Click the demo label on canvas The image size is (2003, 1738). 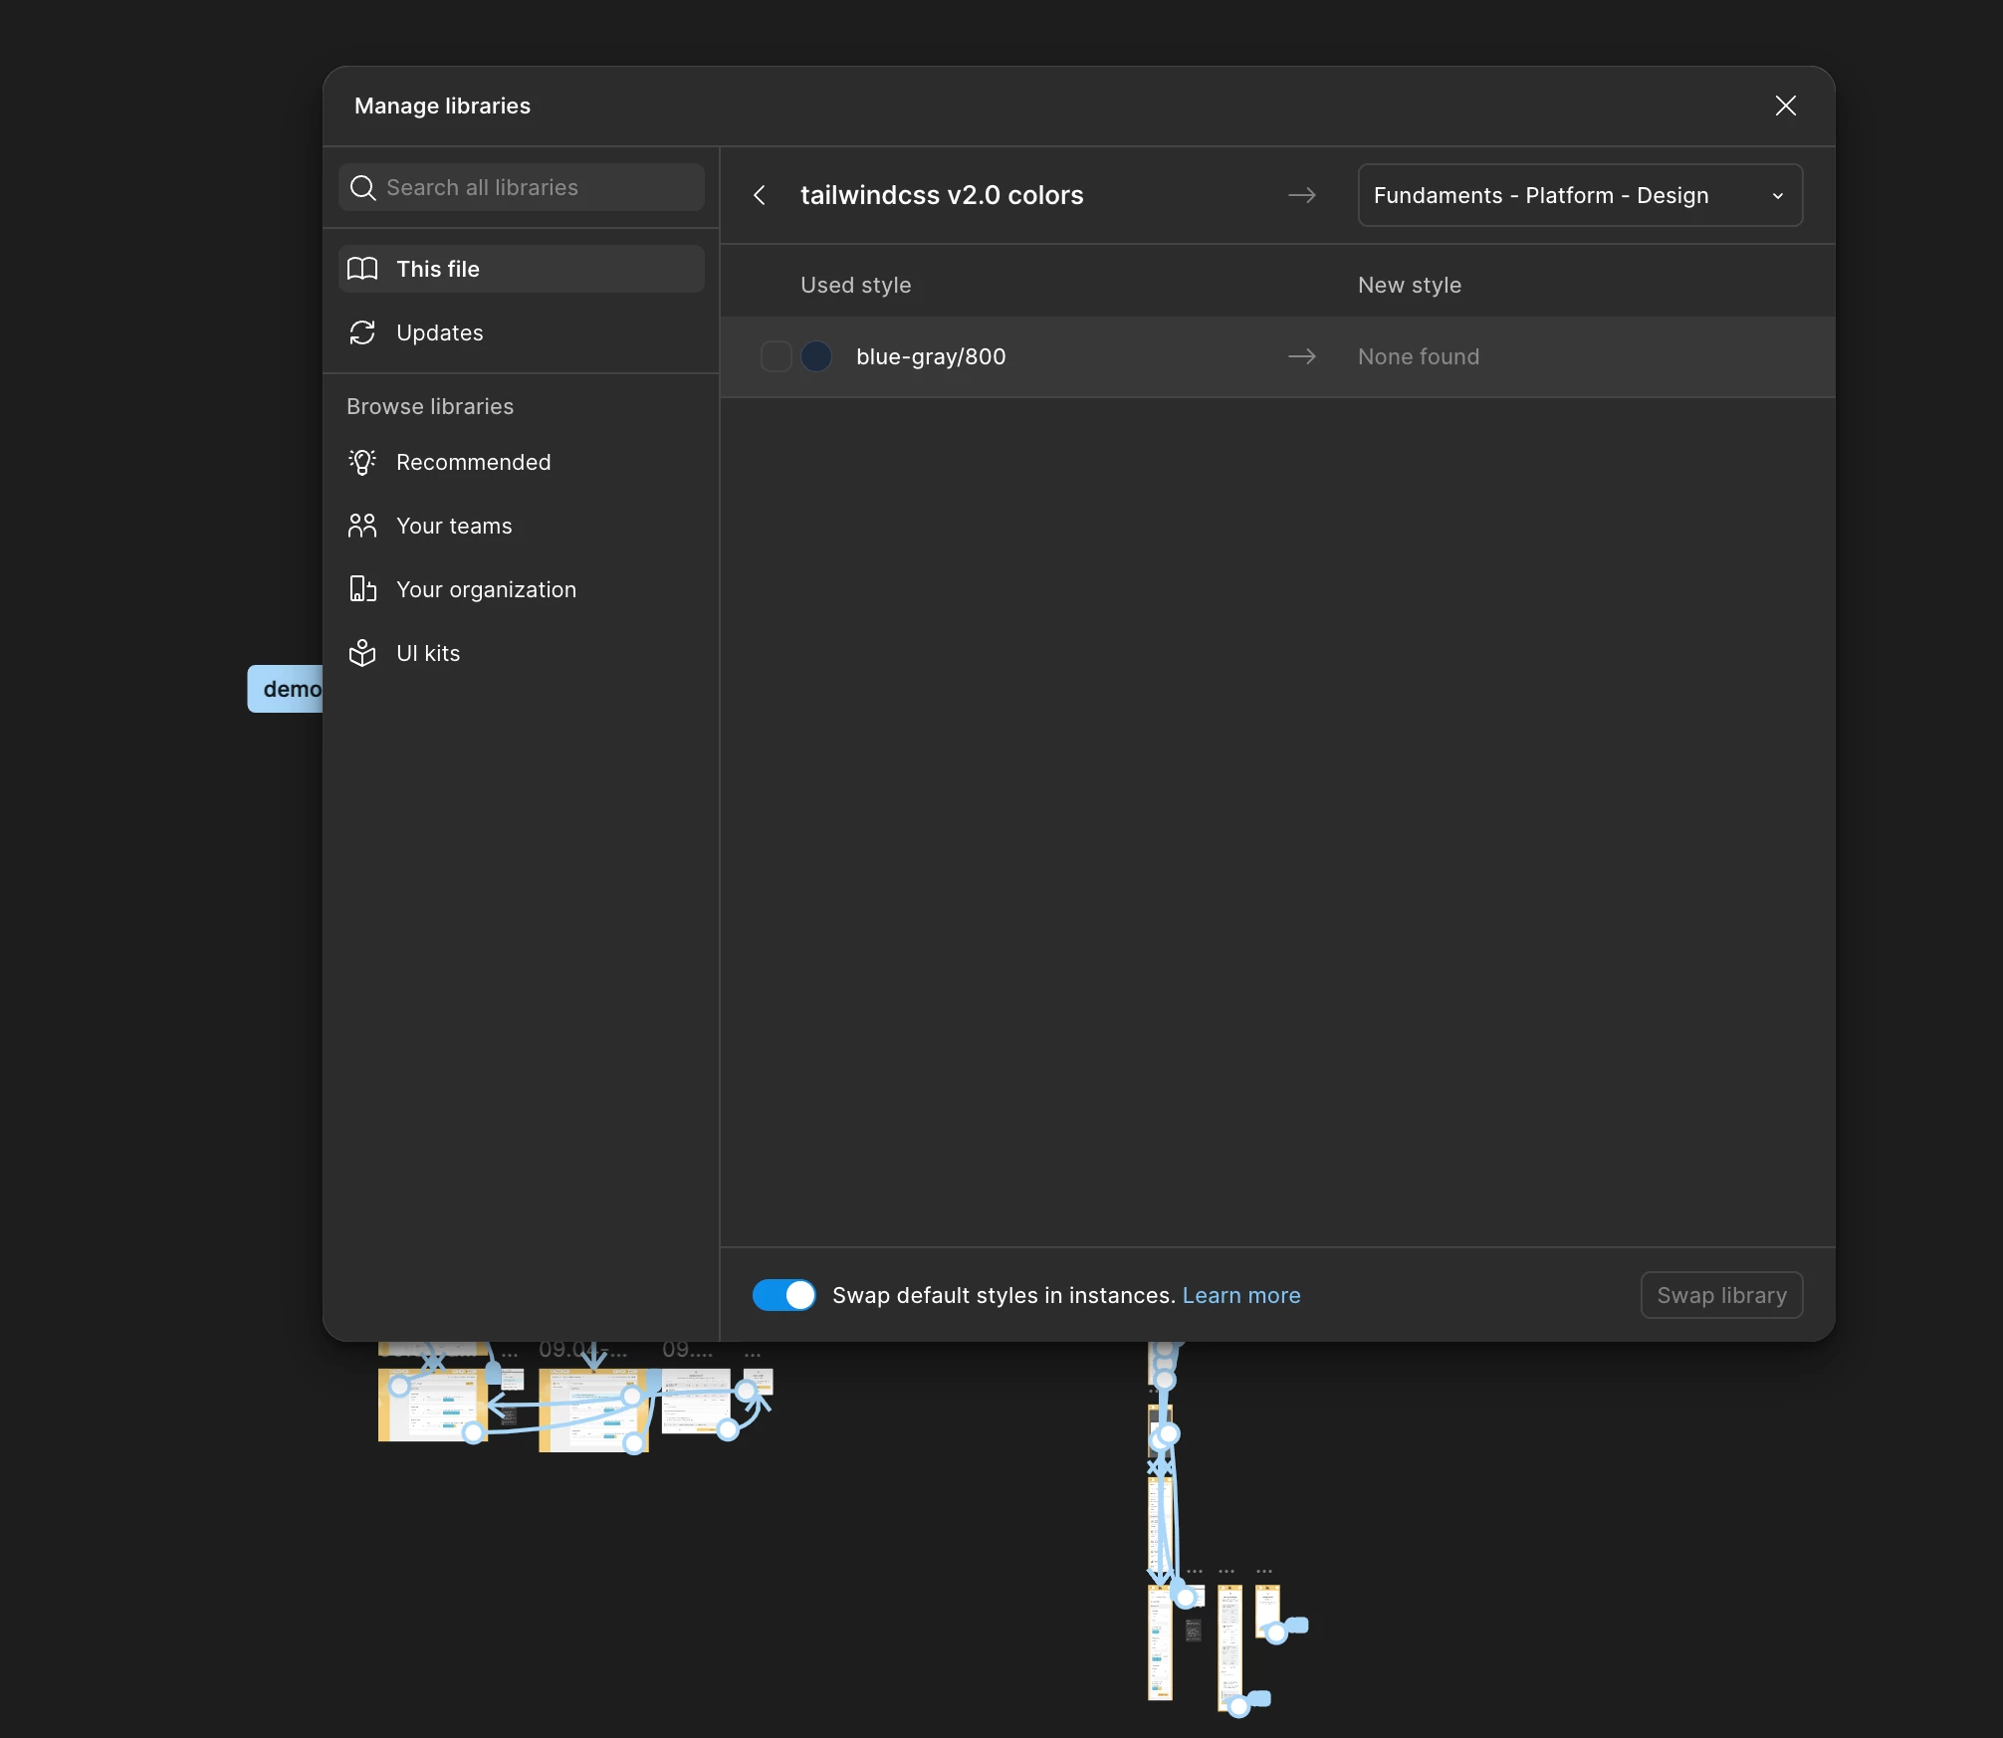pyautogui.click(x=286, y=689)
